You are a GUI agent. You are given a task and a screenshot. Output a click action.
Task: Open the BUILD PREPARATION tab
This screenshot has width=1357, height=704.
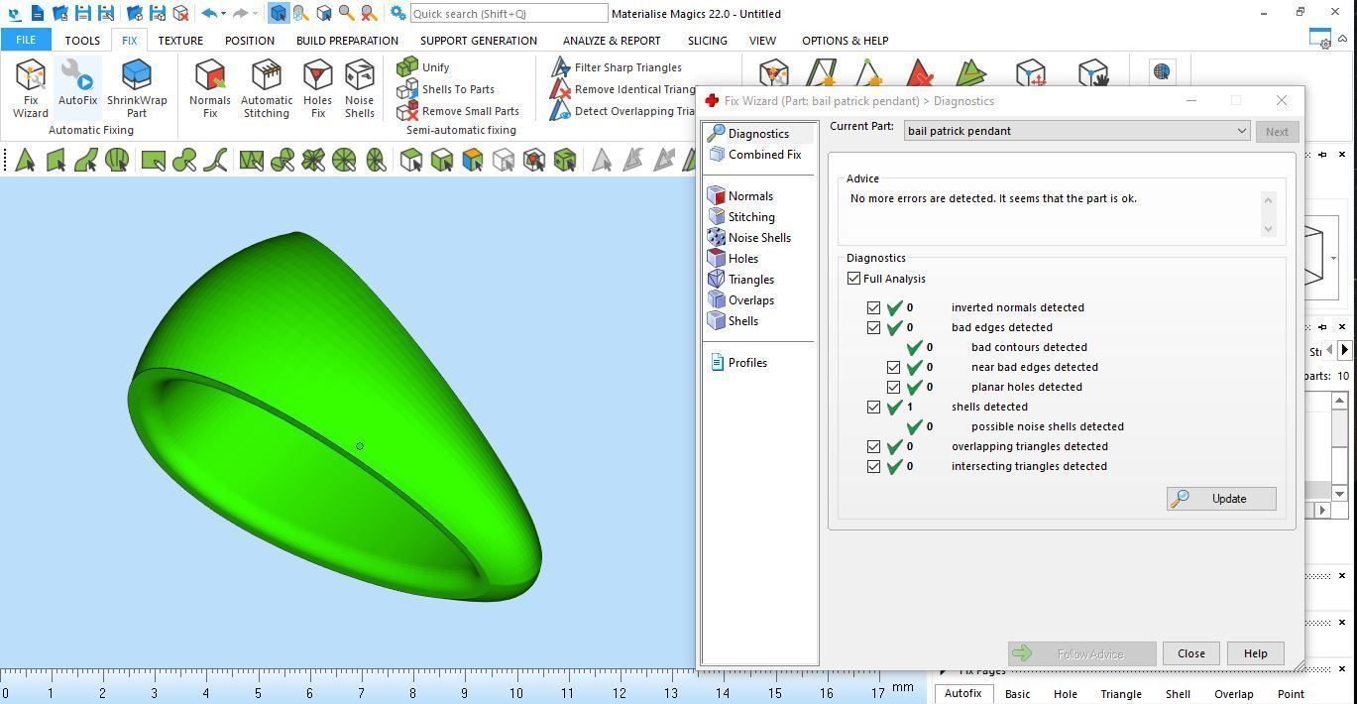click(347, 41)
